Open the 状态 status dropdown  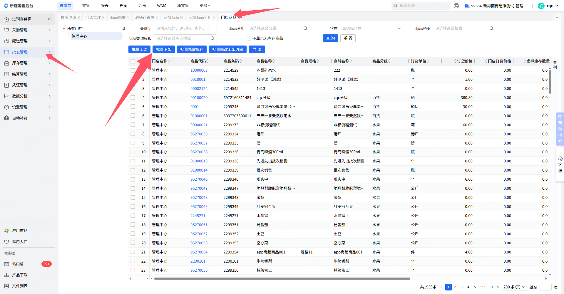click(371, 28)
